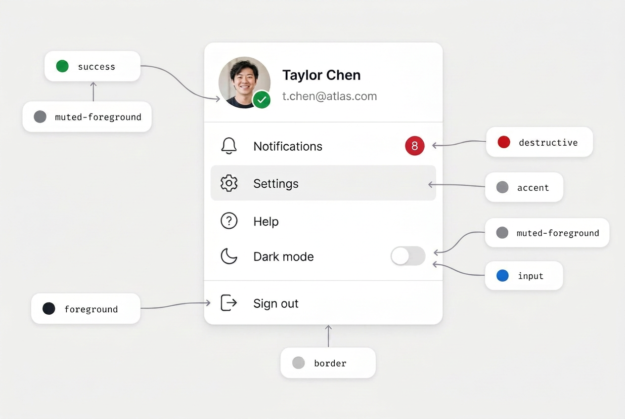Screen dimensions: 625x419
Task: Click Taylor Chen's profile photo
Action: pyautogui.click(x=244, y=83)
